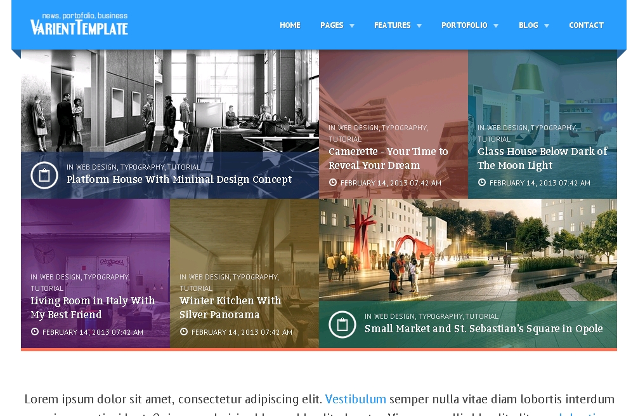The image size is (638, 416).
Task: Go to the Home menu item
Action: pos(290,25)
